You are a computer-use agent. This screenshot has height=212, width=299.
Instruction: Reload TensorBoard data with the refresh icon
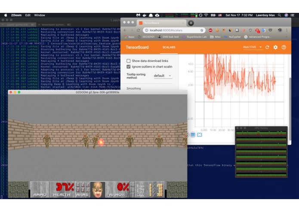[x=267, y=47]
